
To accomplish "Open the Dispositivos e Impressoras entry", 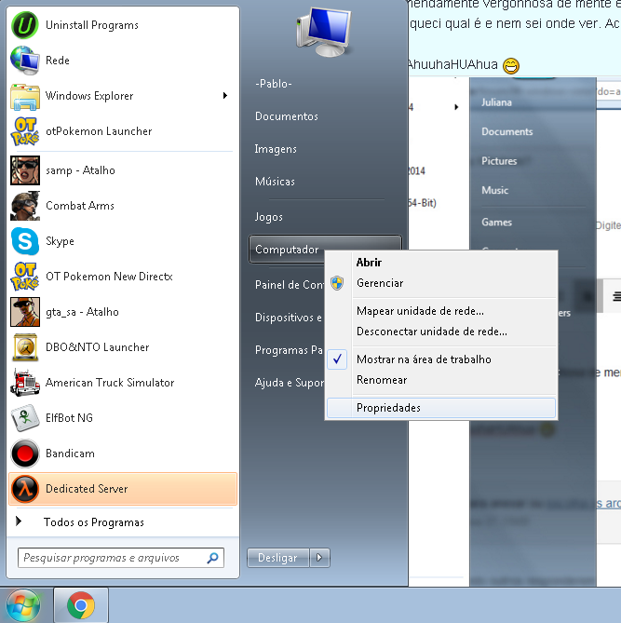I will pos(289,317).
